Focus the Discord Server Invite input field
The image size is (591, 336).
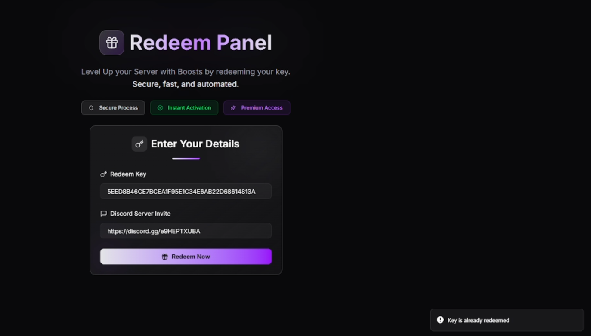pos(186,231)
